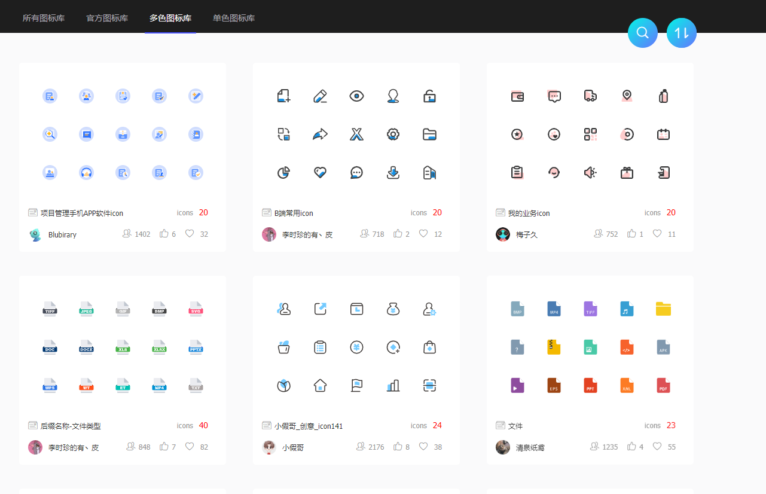The image size is (766, 494).
Task: Open 后缀名称-文件类型 library title
Action: (71, 426)
